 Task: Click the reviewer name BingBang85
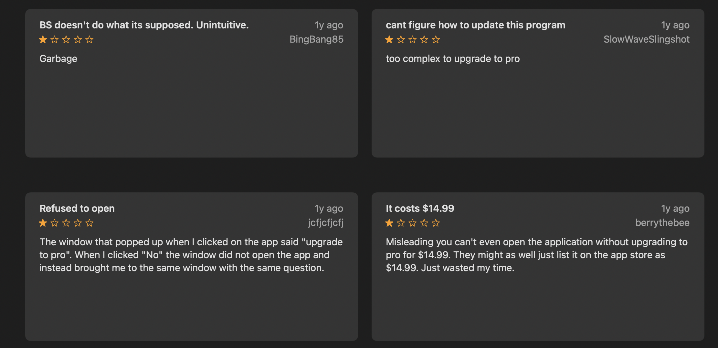click(x=316, y=39)
